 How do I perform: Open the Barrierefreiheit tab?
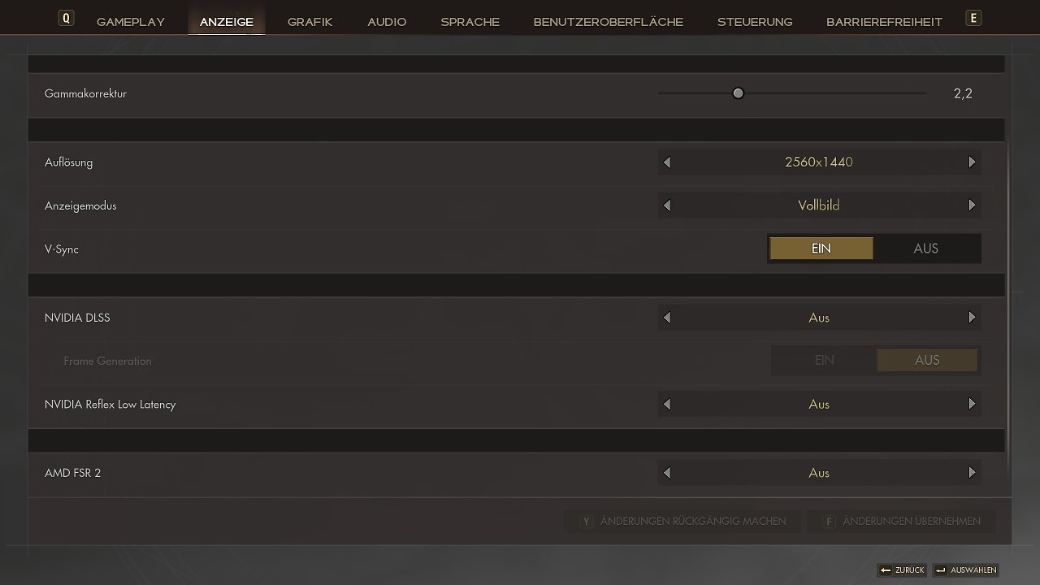[x=885, y=22]
